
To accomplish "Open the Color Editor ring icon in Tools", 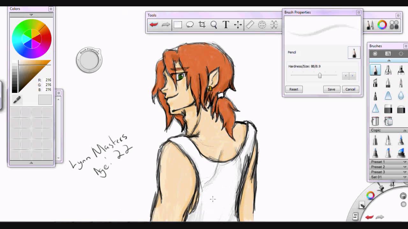I will coord(382,25).
